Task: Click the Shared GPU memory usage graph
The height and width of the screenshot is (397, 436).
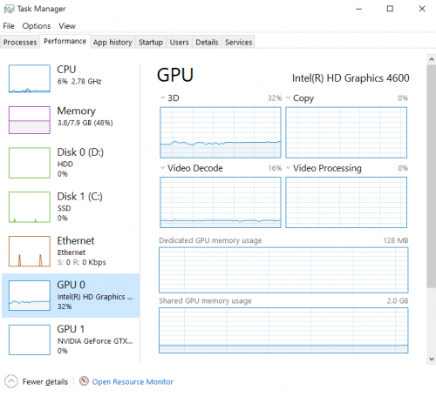Action: click(x=283, y=330)
